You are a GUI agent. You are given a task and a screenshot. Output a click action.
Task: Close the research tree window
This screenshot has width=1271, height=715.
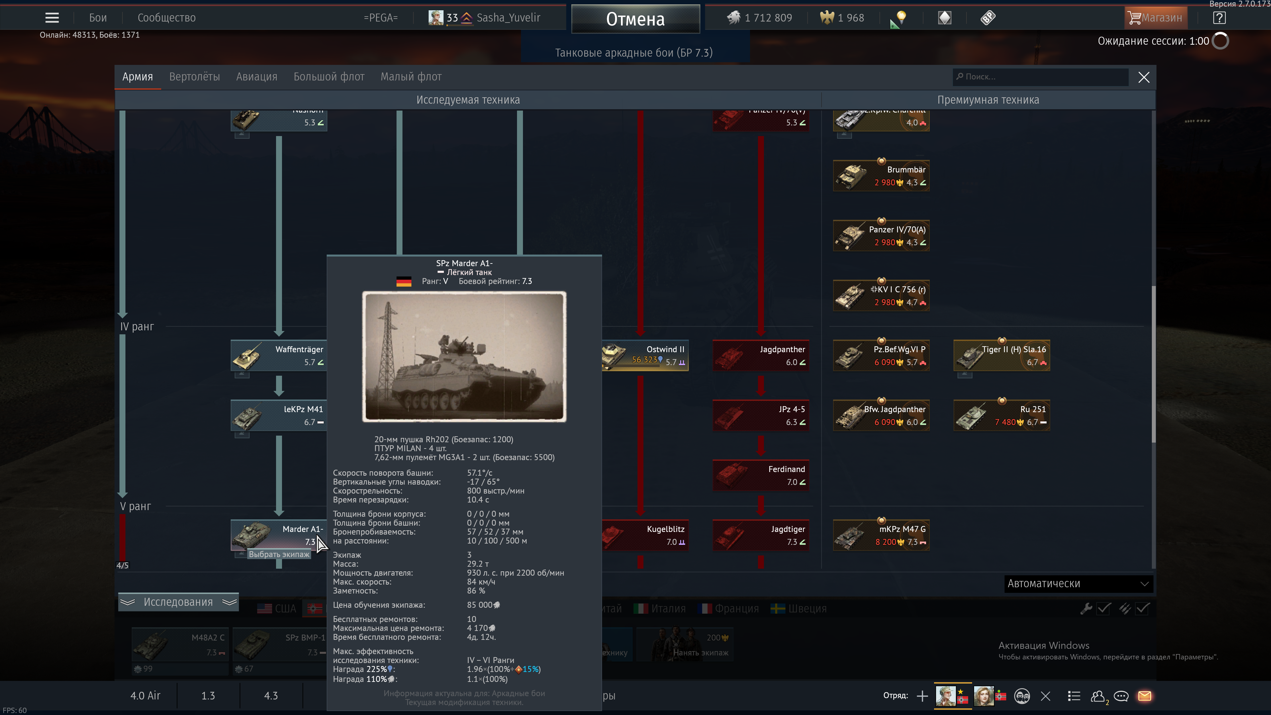[1144, 77]
